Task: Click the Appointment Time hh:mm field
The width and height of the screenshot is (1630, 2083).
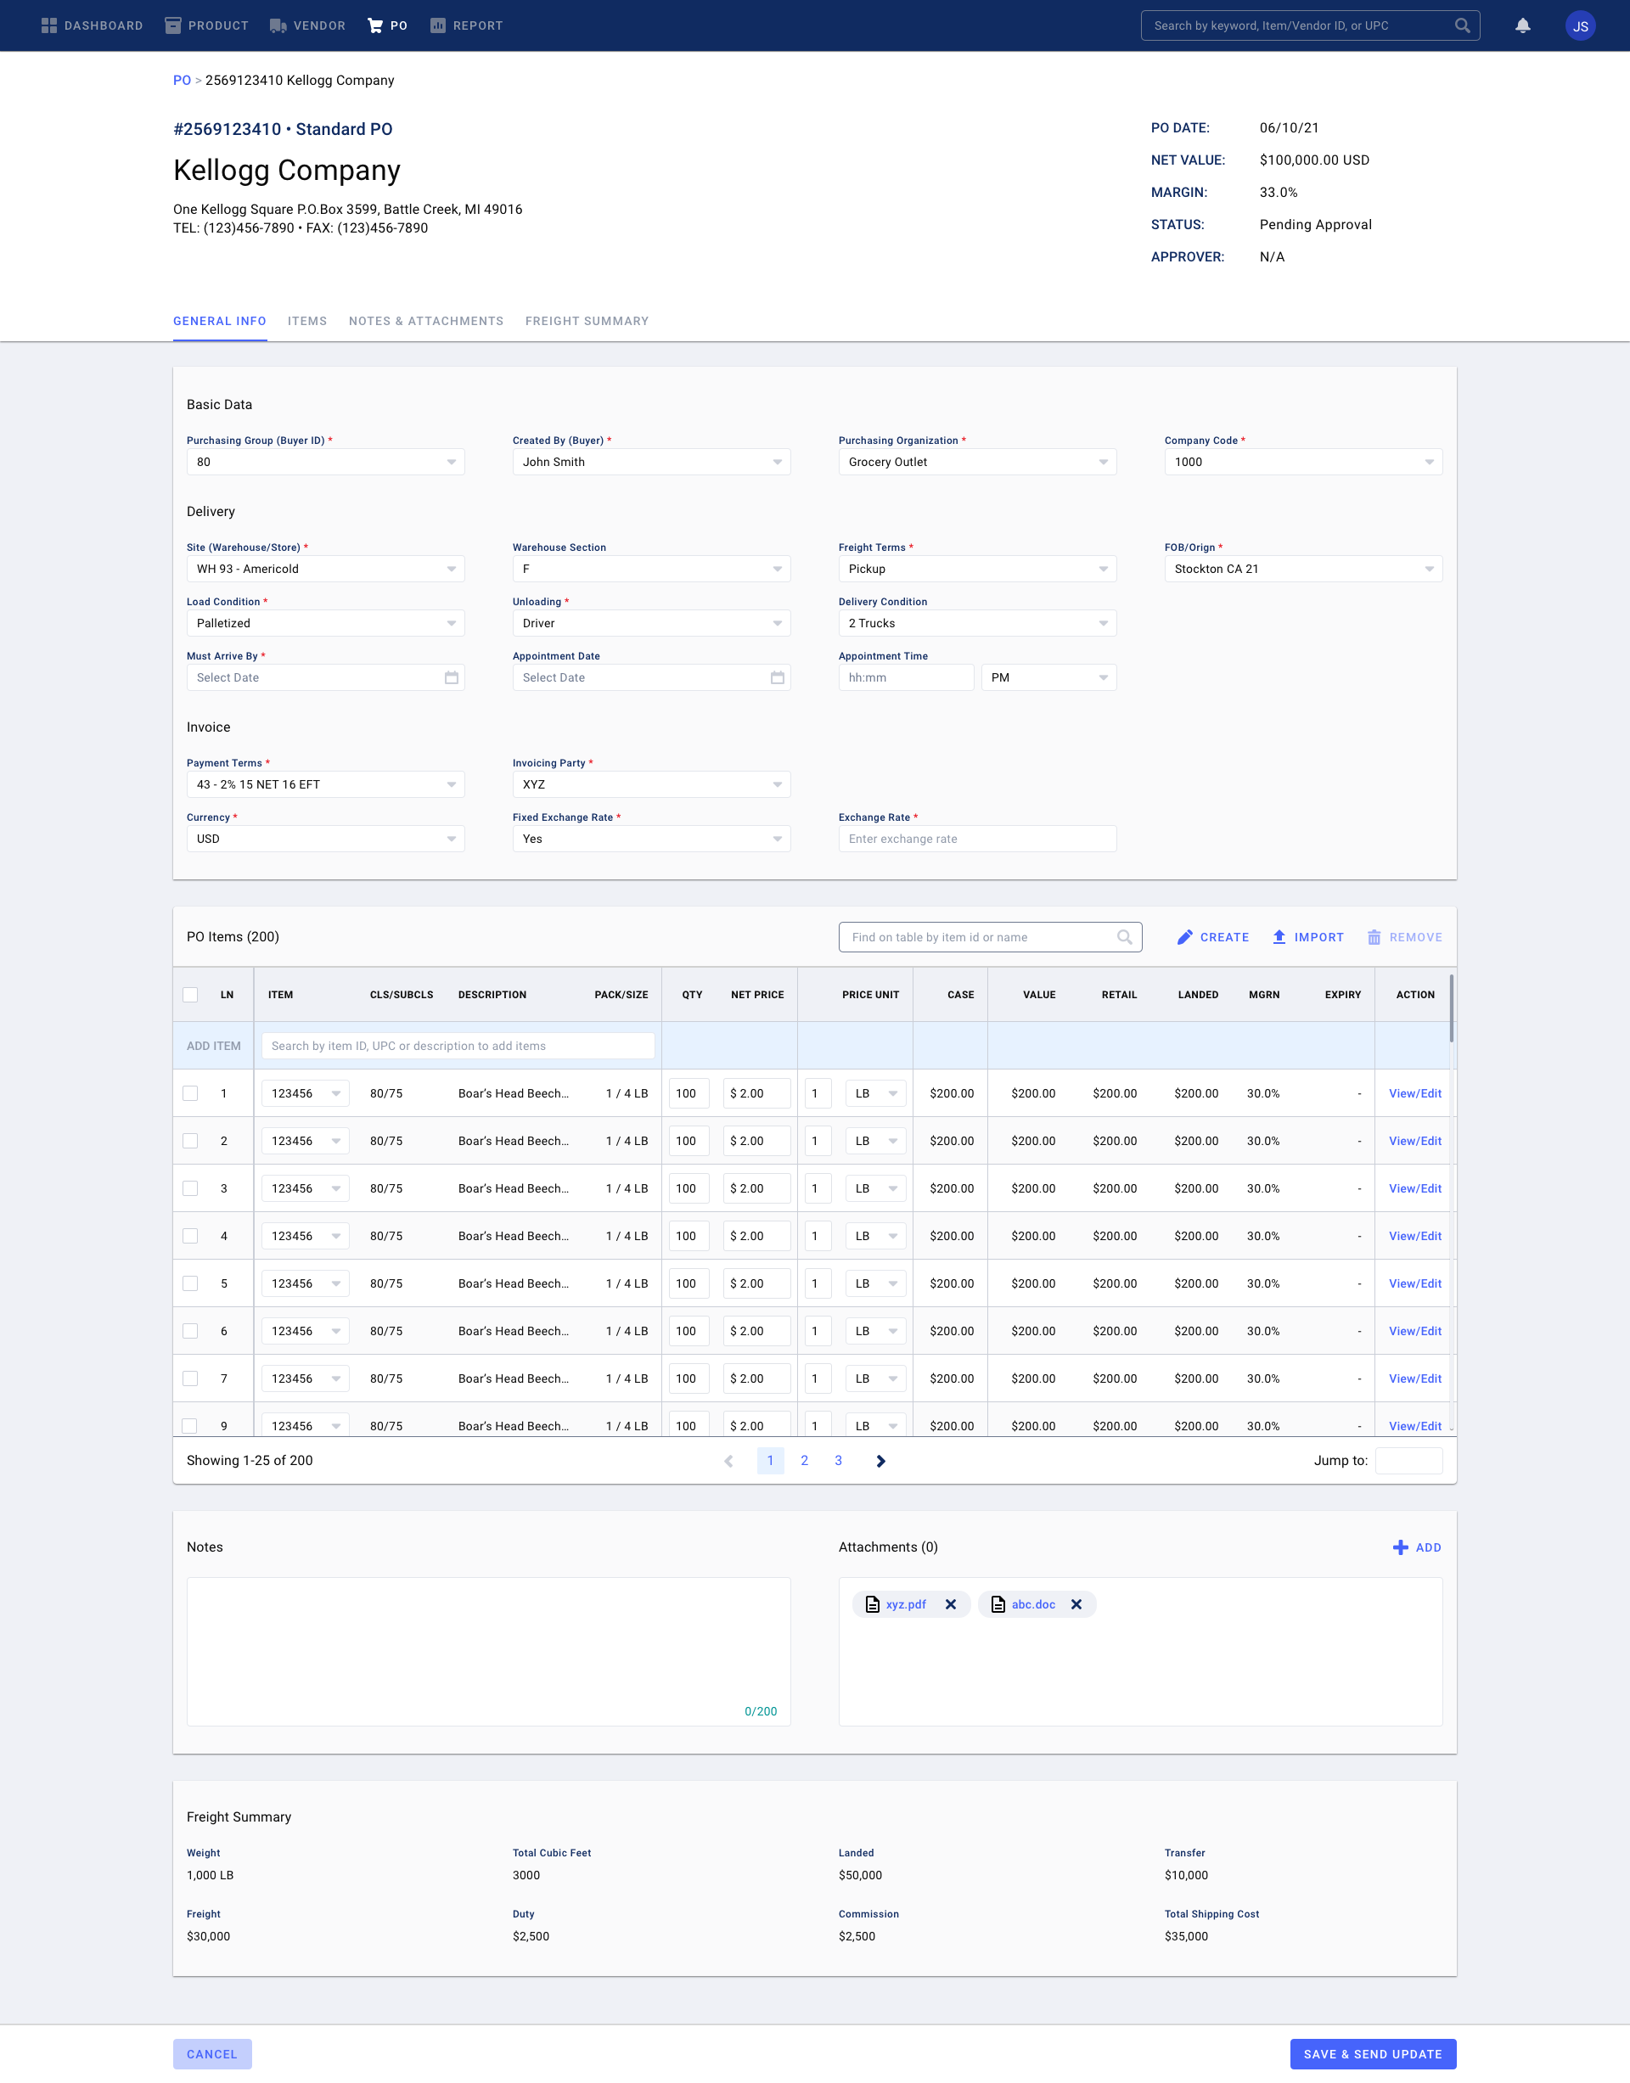Action: (906, 677)
